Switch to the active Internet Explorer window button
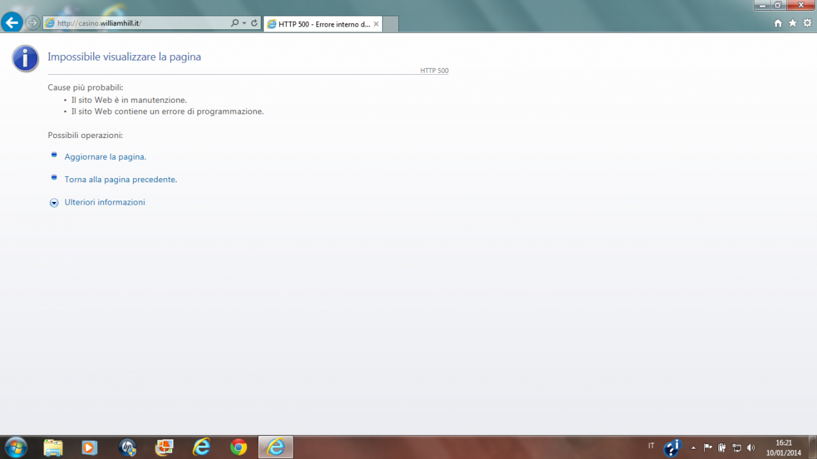Image resolution: width=817 pixels, height=459 pixels. (276, 447)
